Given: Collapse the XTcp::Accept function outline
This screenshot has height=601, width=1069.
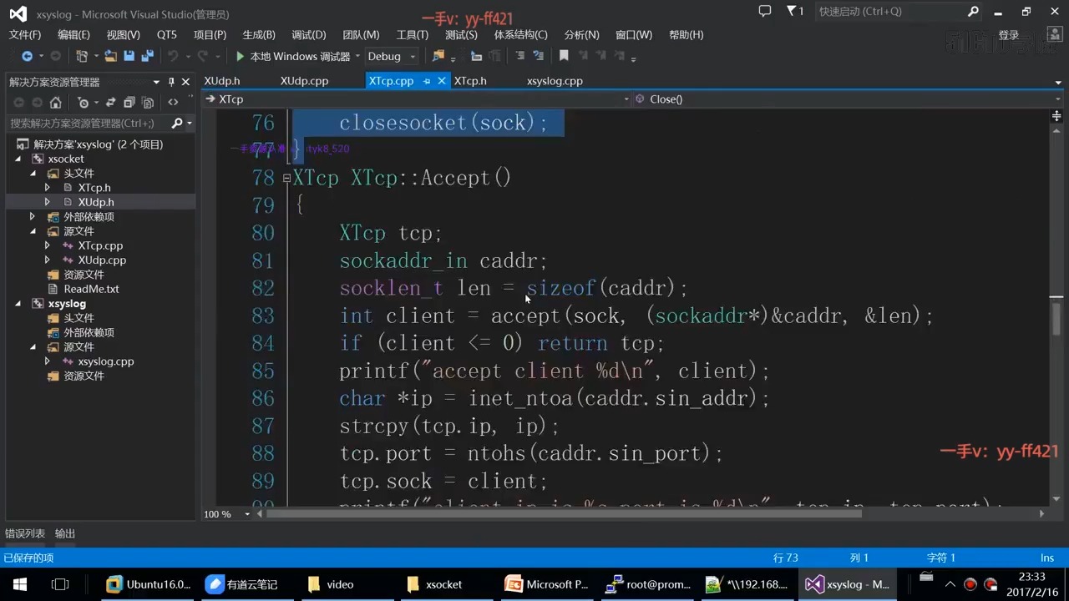Looking at the screenshot, I should point(286,178).
